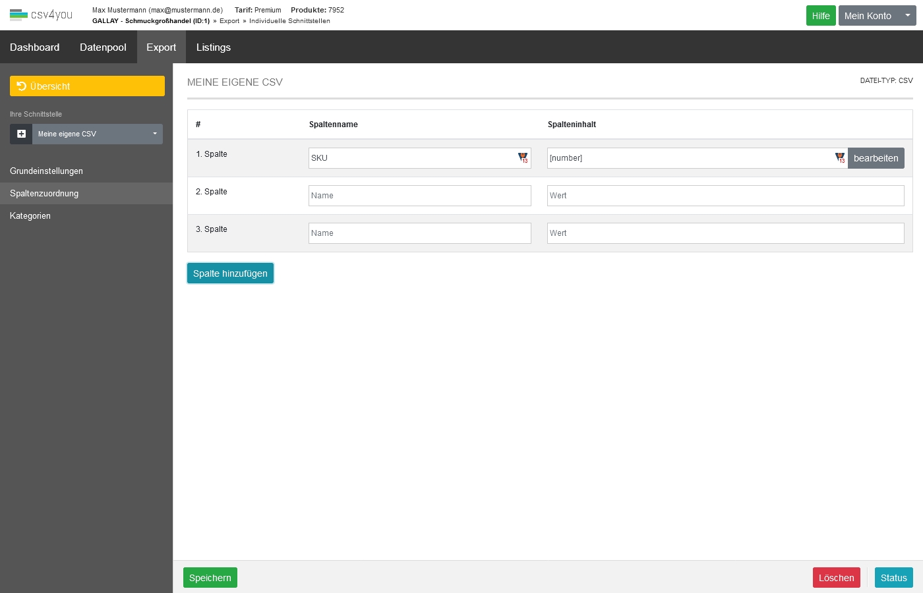Open the Dashboard tab
The height and width of the screenshot is (593, 923).
(34, 47)
